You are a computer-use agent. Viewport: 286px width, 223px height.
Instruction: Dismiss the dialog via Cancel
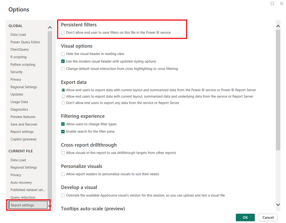[x=268, y=217]
